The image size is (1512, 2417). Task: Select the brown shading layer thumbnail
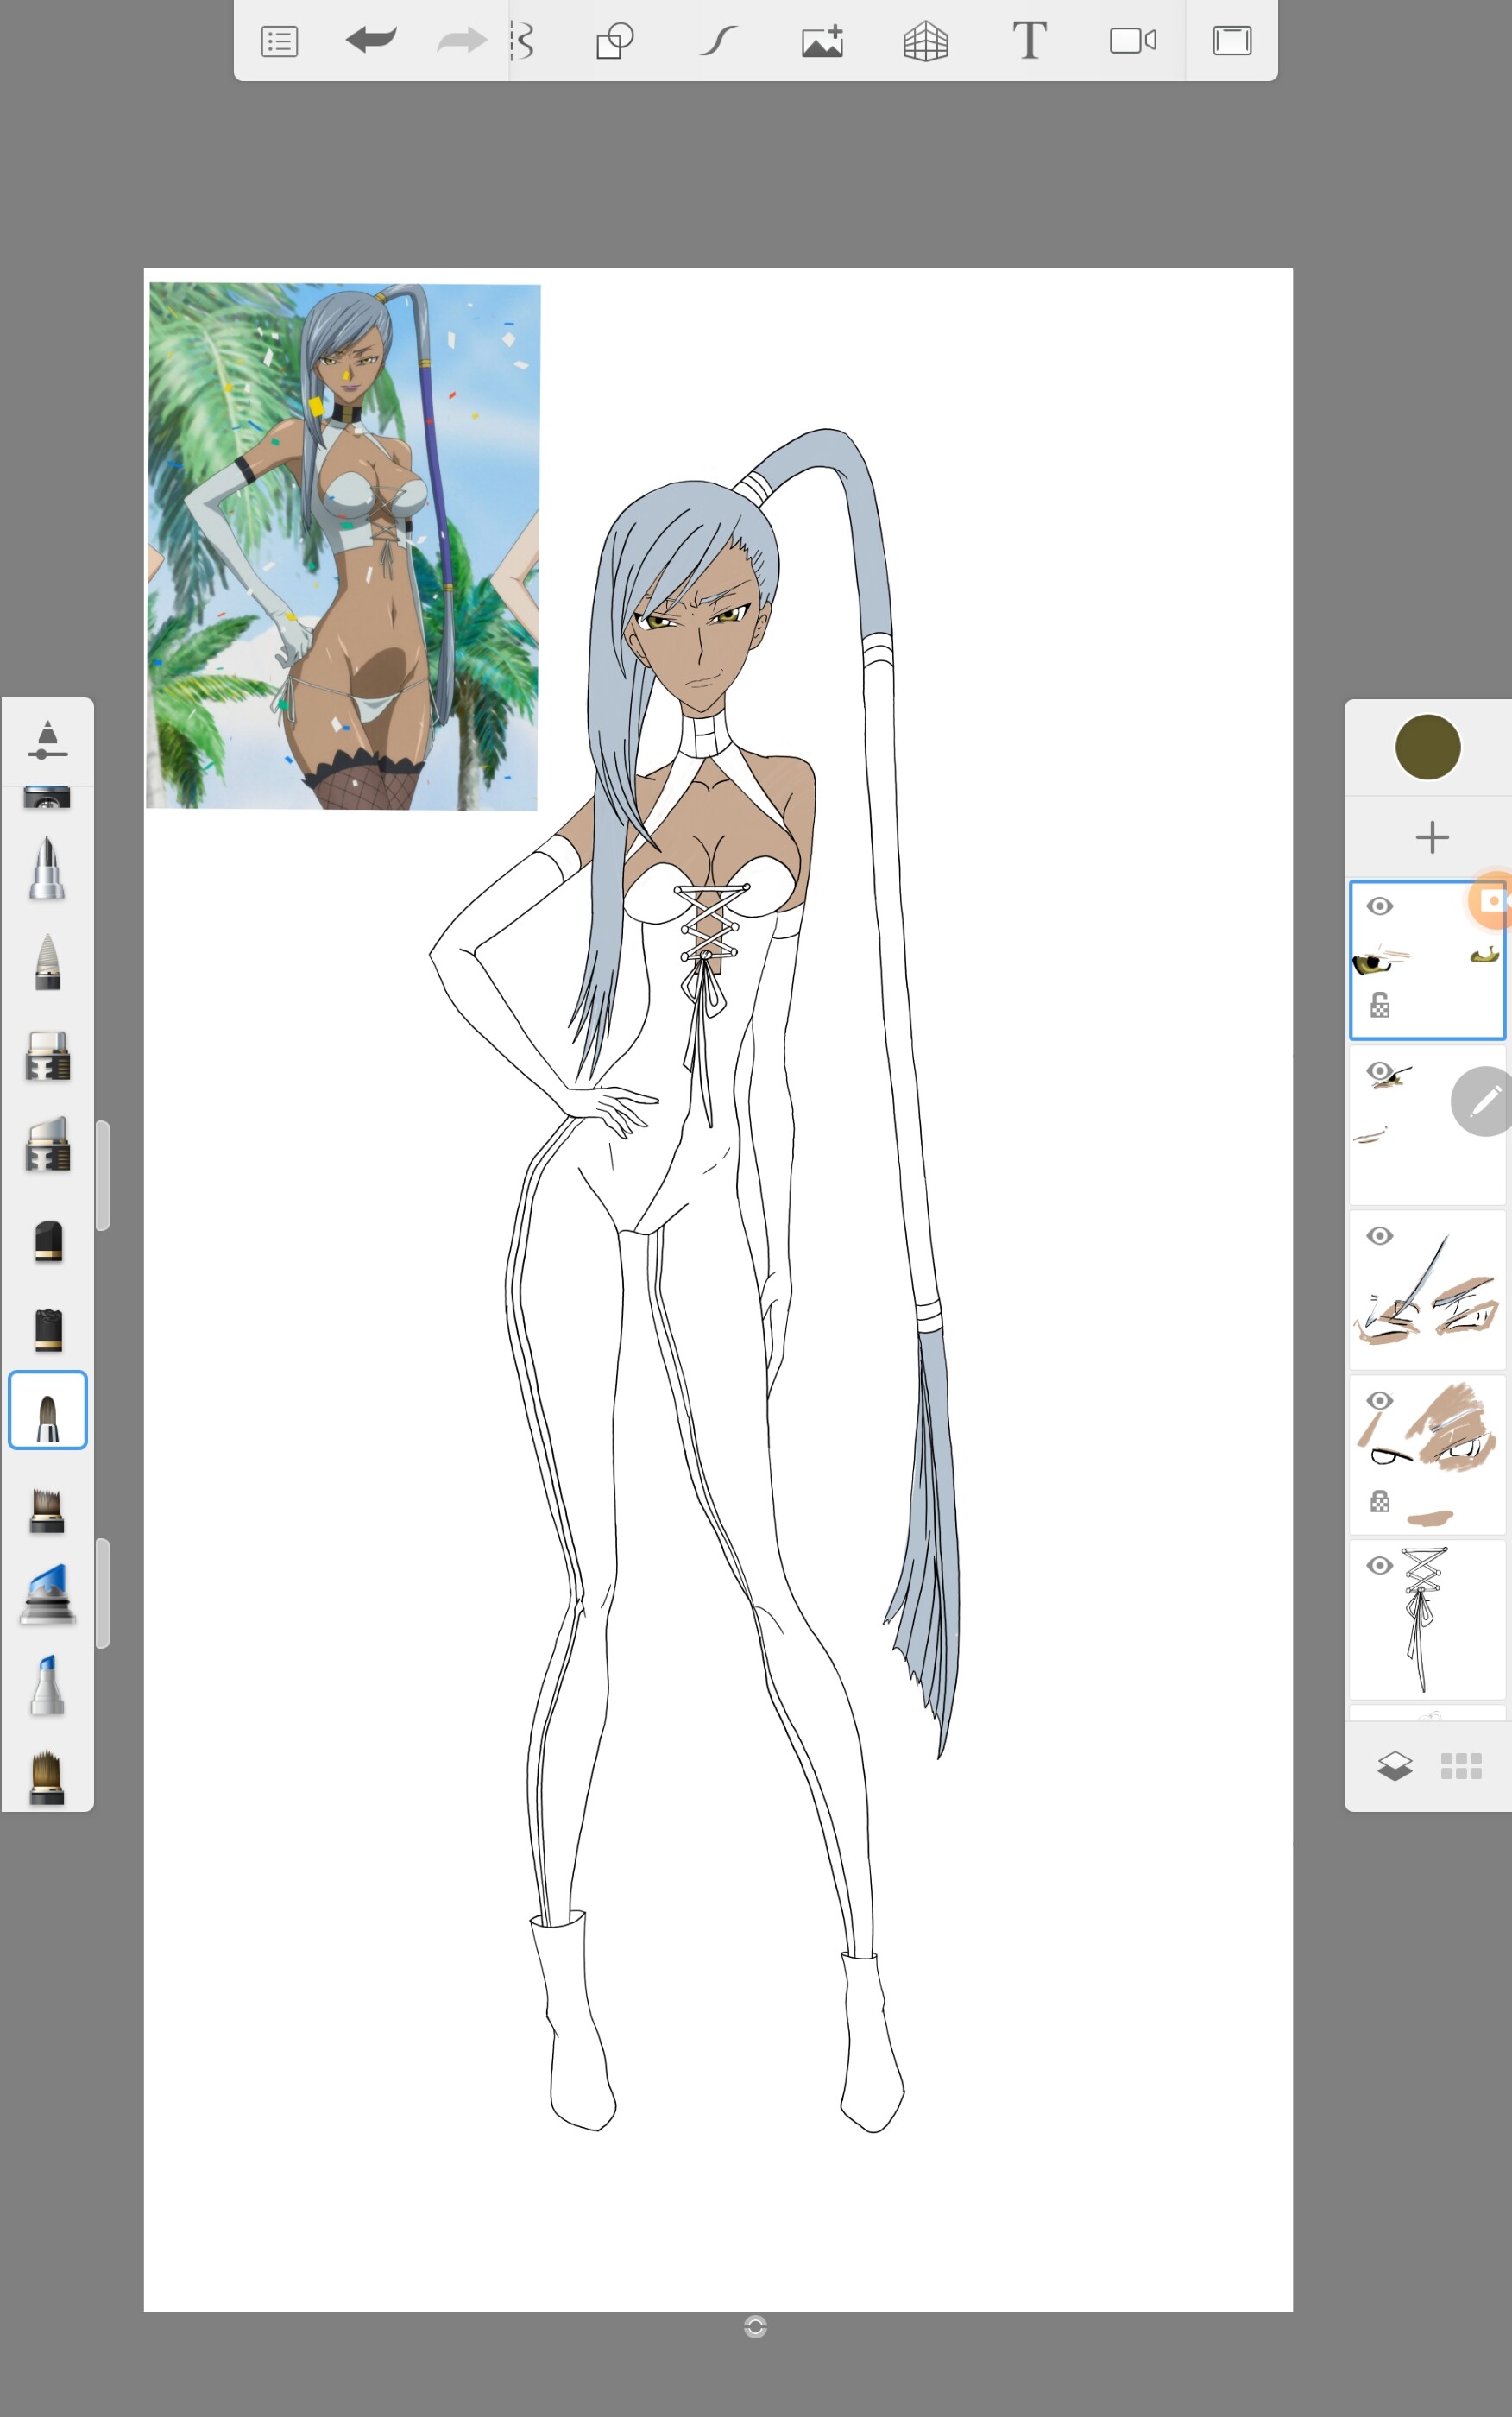point(1427,1455)
